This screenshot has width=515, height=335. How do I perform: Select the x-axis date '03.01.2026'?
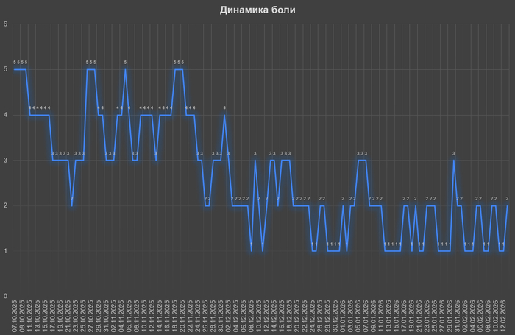[350, 317]
